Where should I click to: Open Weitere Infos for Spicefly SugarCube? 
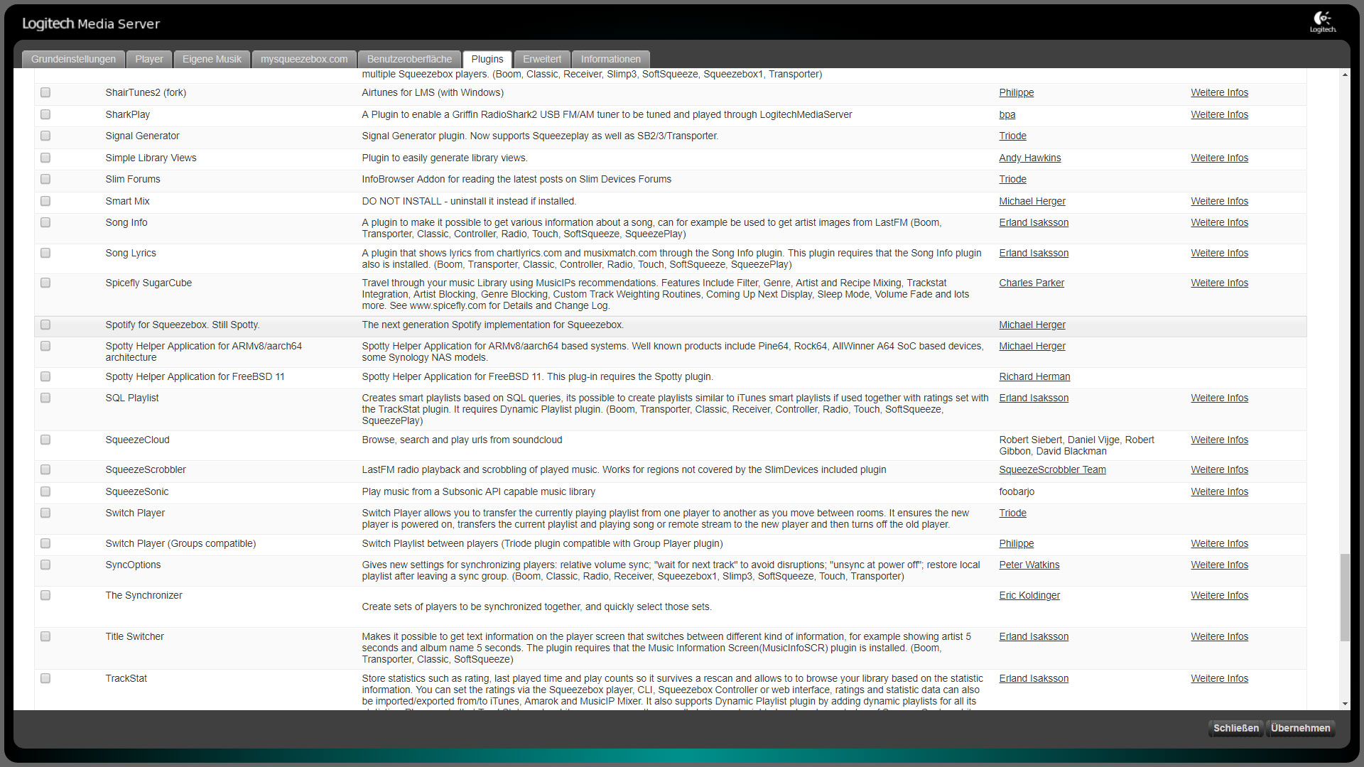[1219, 283]
